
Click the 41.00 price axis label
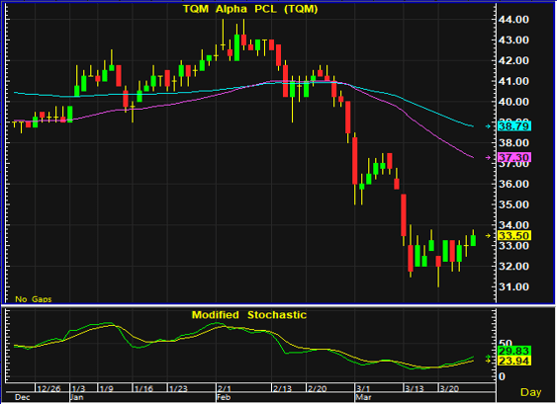tap(513, 81)
